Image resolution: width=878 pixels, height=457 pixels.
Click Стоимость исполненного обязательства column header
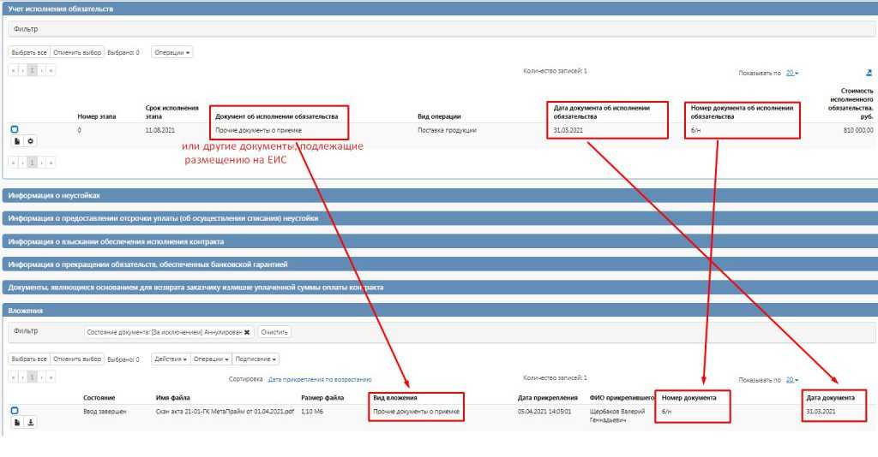point(851,104)
